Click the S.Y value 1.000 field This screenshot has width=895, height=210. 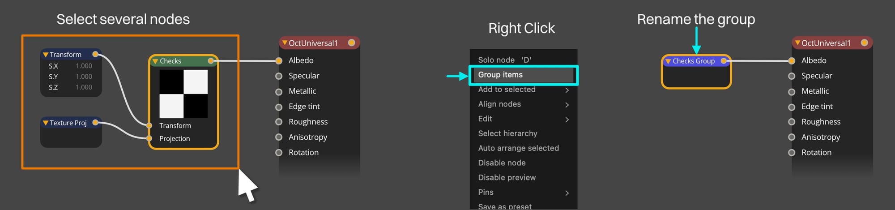(x=84, y=77)
